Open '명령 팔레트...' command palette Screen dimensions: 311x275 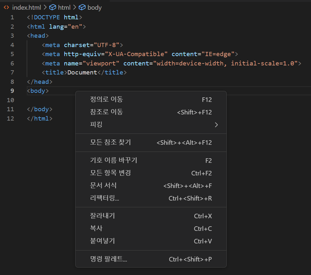coord(151,259)
